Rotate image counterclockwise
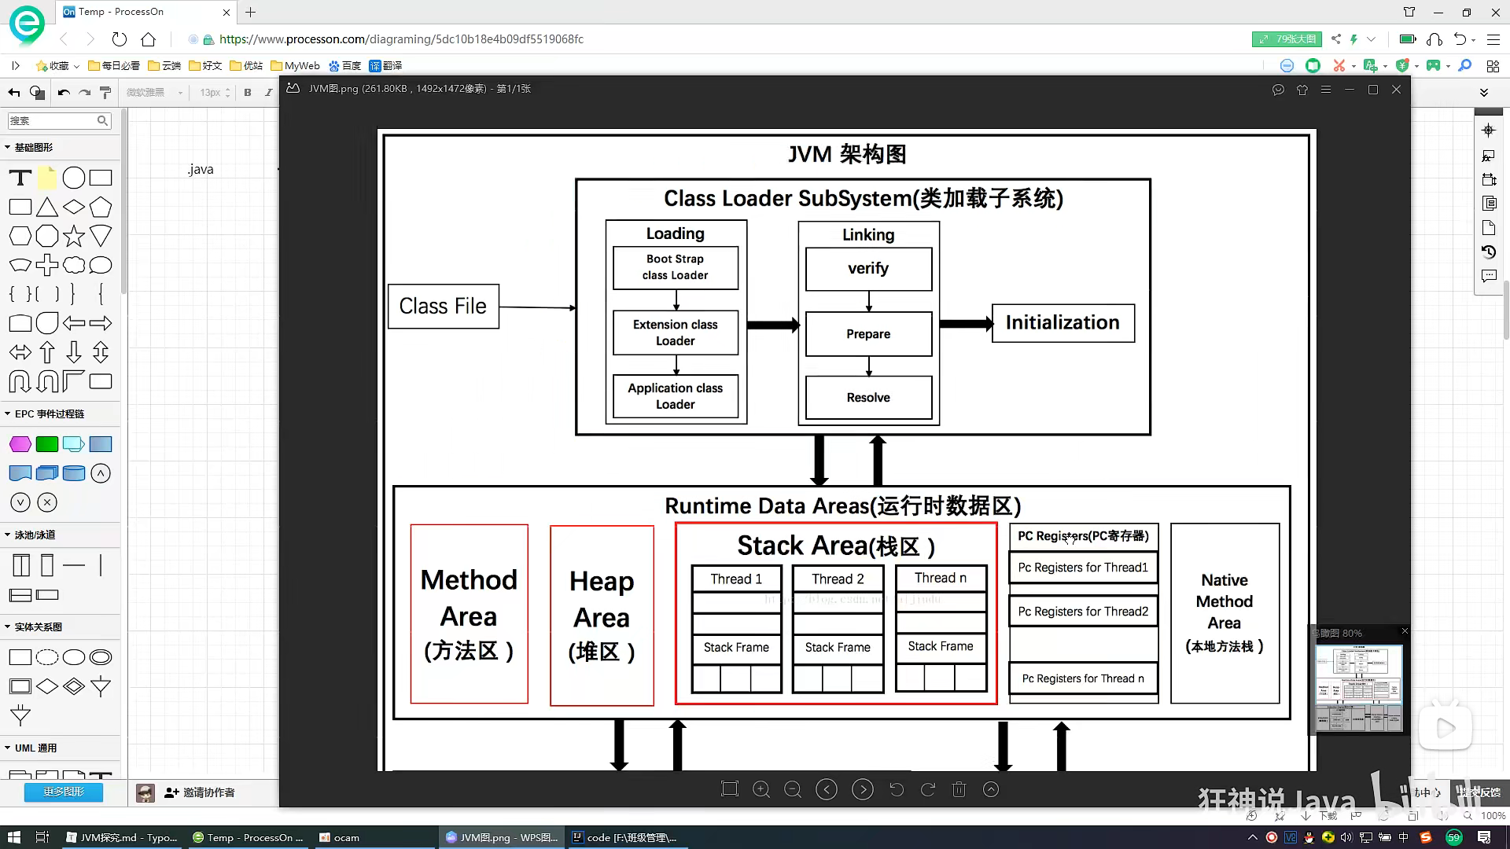 [897, 789]
